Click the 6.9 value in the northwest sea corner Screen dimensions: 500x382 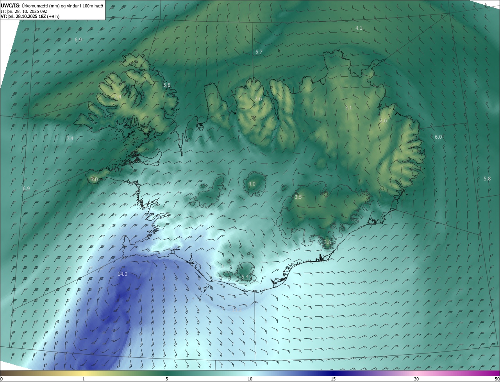[x=78, y=40]
